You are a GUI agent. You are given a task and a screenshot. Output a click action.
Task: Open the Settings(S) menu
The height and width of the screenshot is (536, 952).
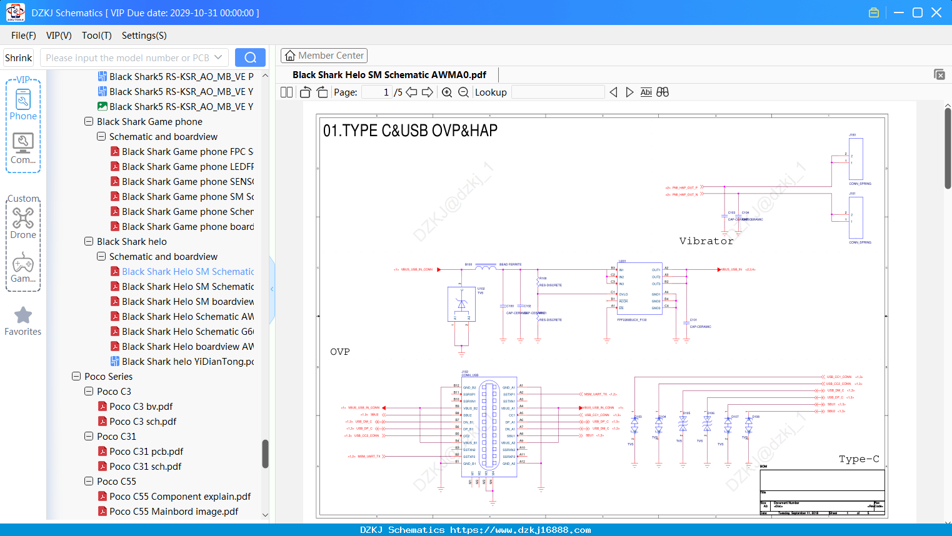(144, 36)
